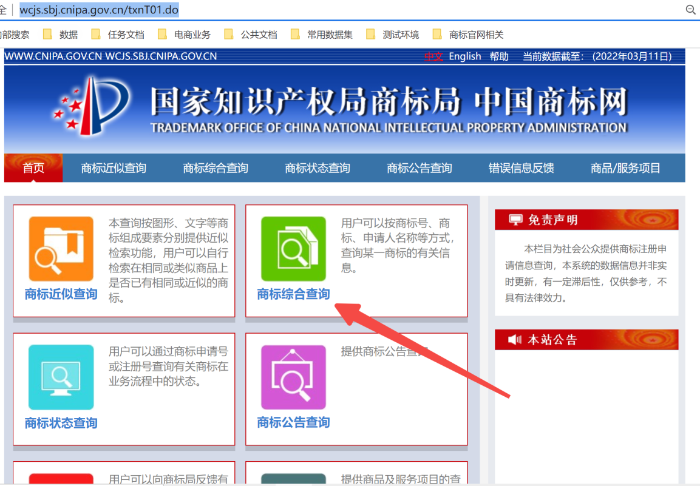The width and height of the screenshot is (700, 486).
Task: Click the monitor icon beside 免责声明
Action: [x=515, y=220]
